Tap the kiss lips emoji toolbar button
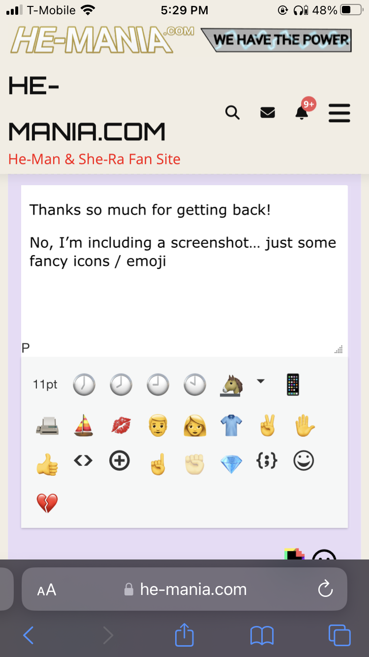Viewport: 369px width, 657px height. (x=121, y=425)
